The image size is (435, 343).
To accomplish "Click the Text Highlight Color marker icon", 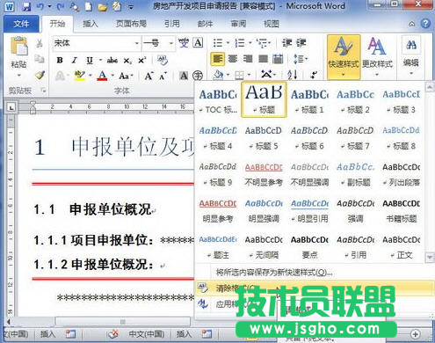I will [79, 76].
